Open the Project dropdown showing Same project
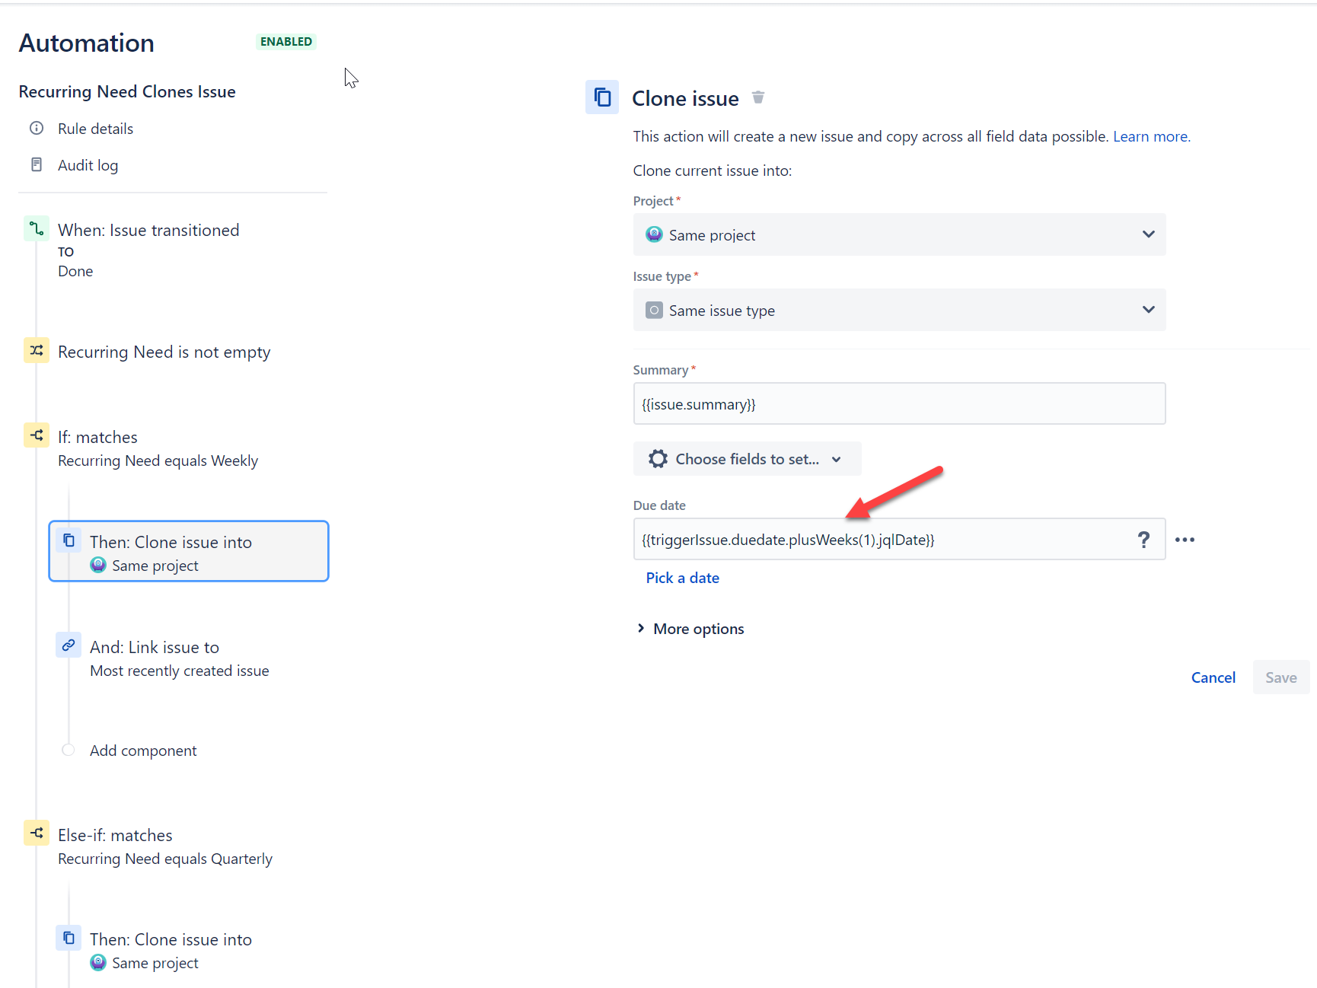The image size is (1317, 988). pos(899,235)
